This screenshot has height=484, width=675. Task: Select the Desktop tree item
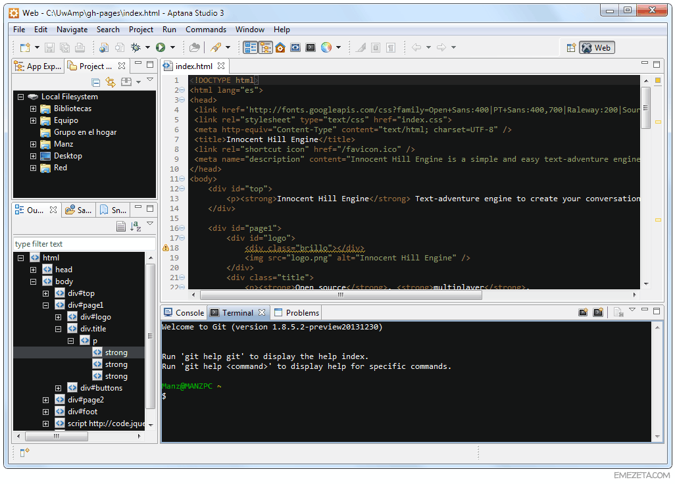point(68,156)
